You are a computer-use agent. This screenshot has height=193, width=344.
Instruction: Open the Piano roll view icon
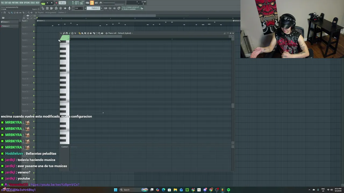point(52,8)
